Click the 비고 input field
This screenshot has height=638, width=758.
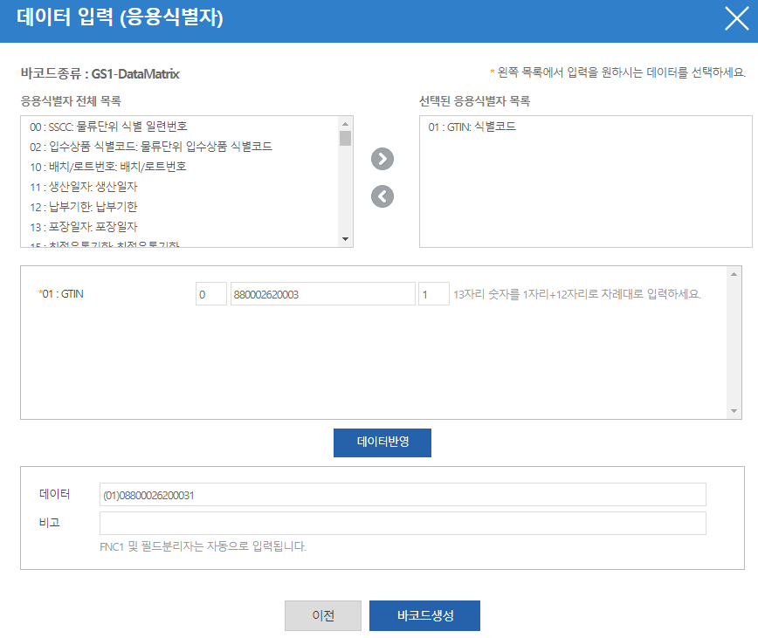point(403,523)
